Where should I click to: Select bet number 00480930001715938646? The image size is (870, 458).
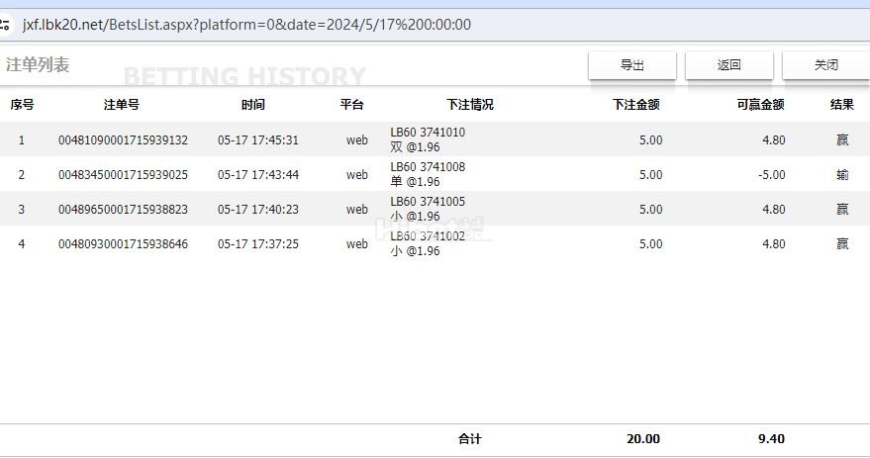tap(123, 244)
